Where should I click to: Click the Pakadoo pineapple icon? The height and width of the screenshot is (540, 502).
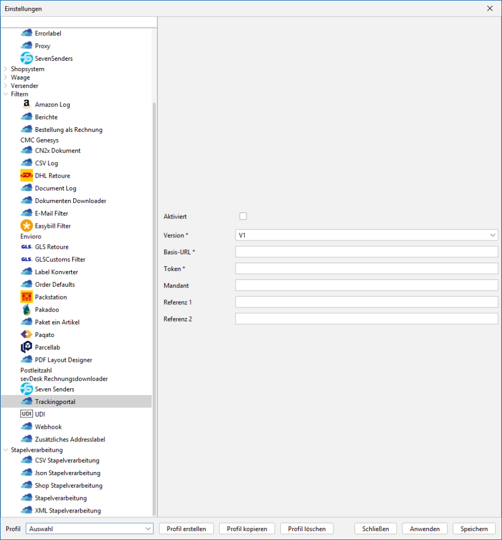tap(26, 310)
